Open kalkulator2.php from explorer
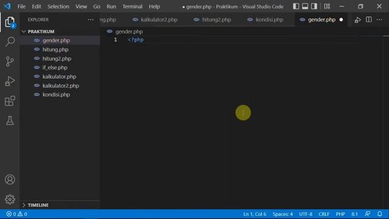 click(60, 86)
